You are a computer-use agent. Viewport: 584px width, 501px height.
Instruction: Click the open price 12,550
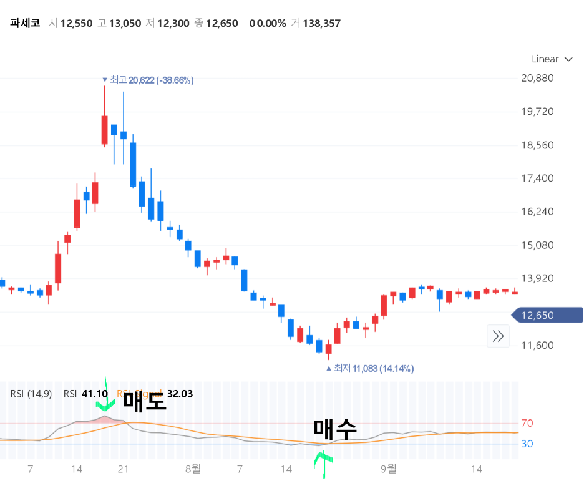(76, 24)
